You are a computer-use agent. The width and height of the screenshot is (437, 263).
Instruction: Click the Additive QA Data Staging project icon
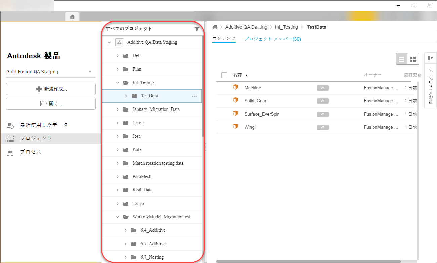tap(119, 42)
